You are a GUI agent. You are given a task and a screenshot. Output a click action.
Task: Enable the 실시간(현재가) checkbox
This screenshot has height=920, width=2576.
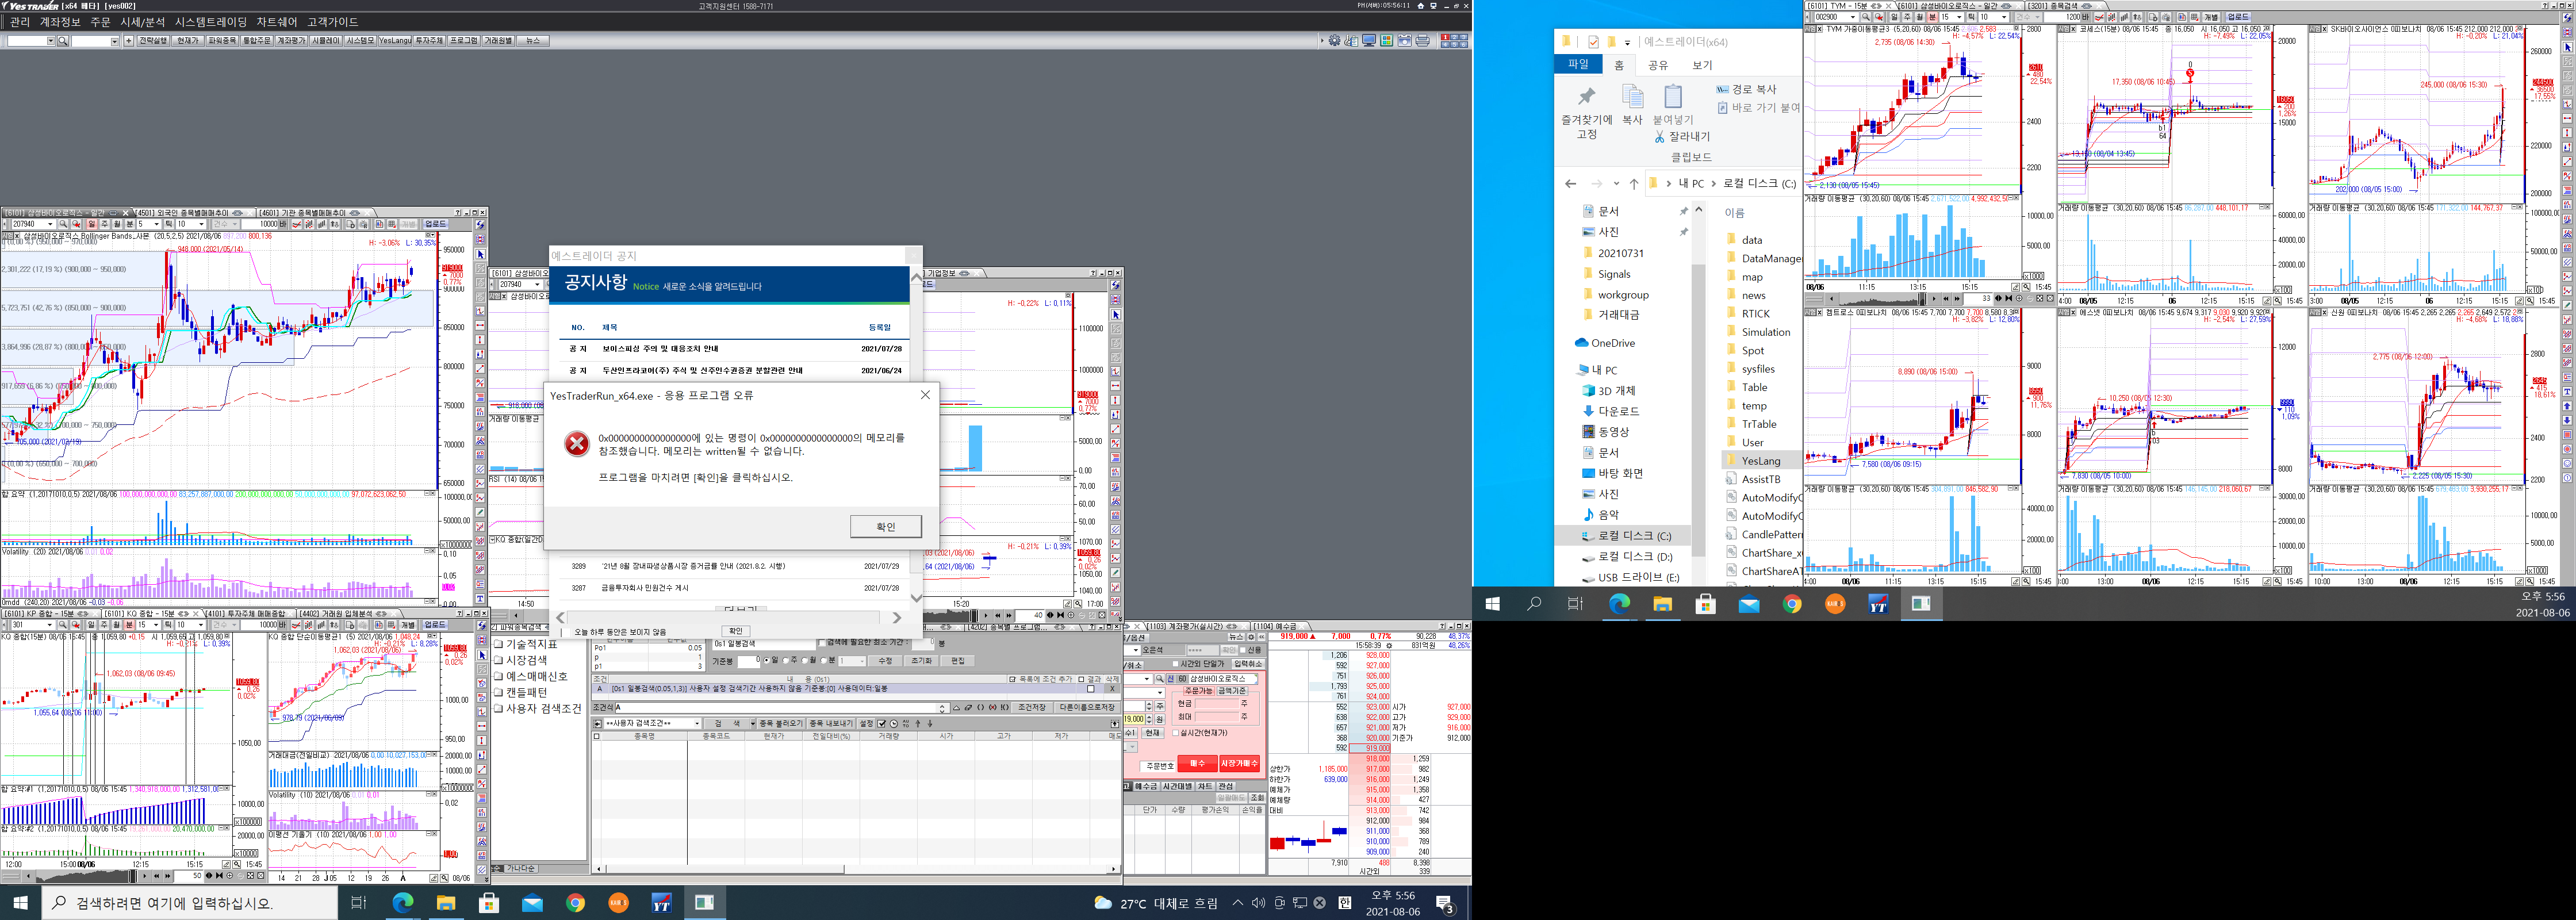click(x=1175, y=733)
